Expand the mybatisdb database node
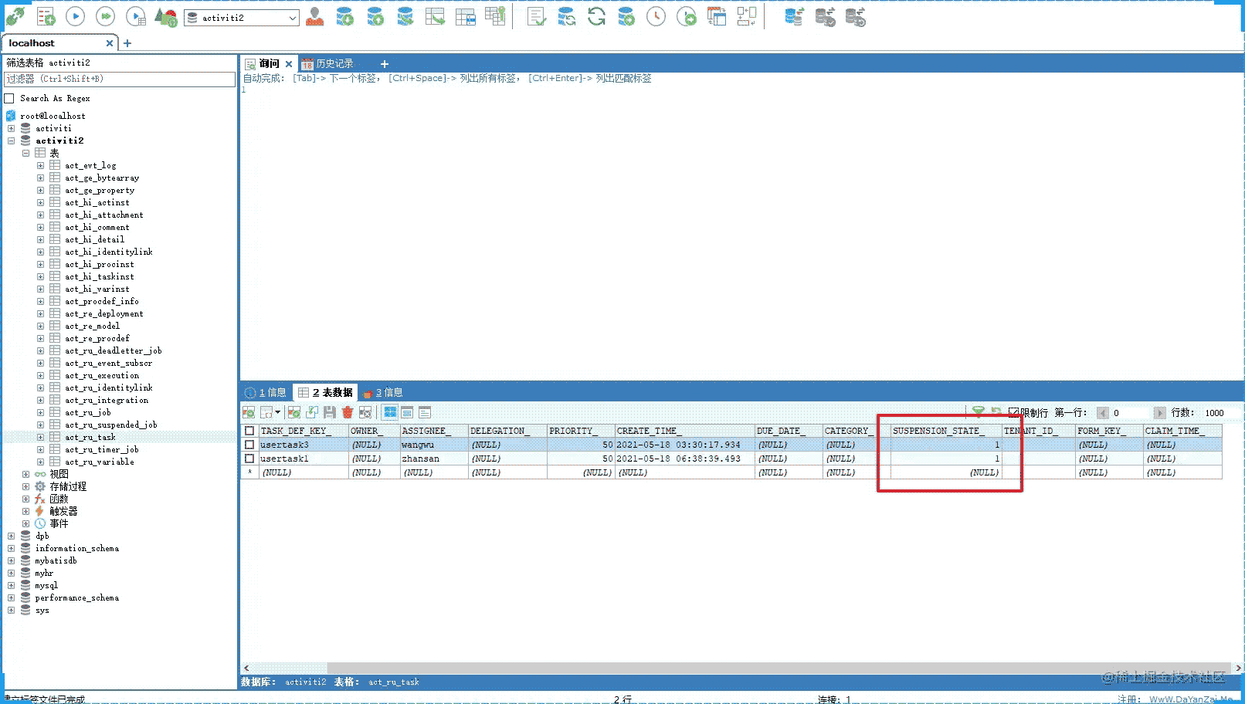The image size is (1245, 704). (11, 560)
